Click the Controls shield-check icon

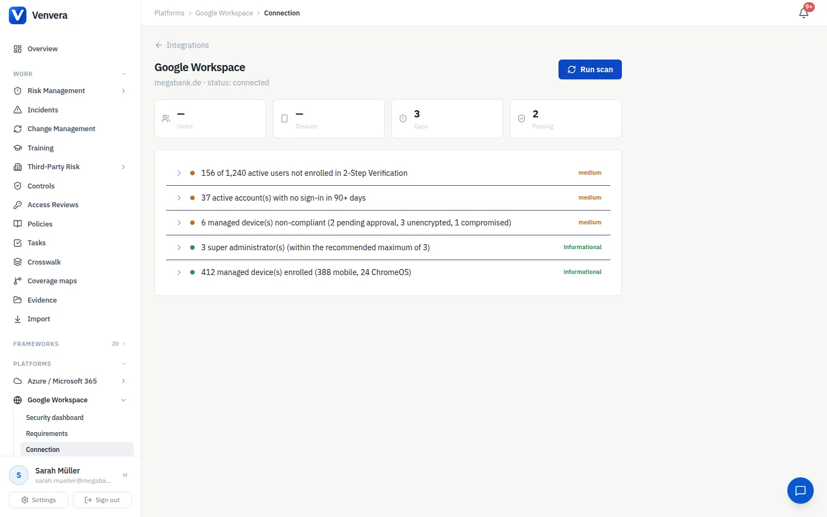point(18,186)
